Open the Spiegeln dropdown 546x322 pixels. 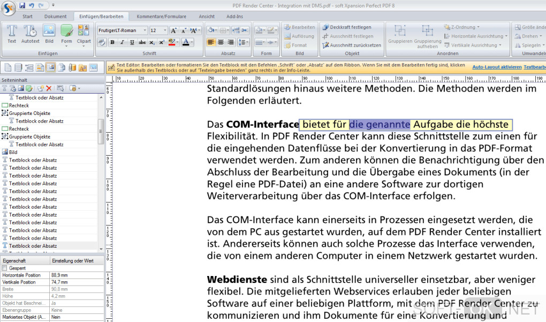tap(529, 45)
